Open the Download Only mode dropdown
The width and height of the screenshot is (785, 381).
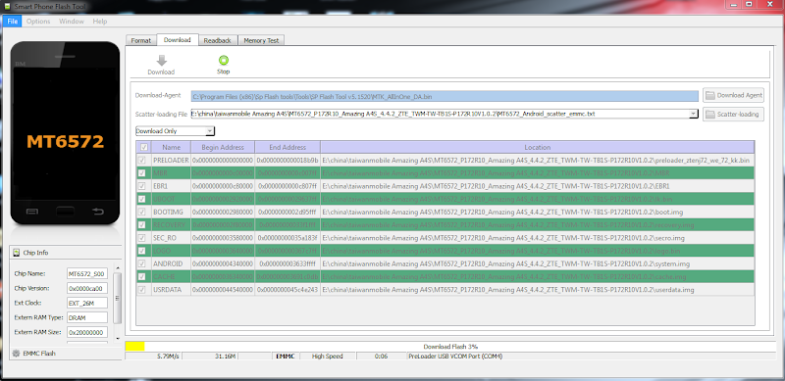point(176,131)
